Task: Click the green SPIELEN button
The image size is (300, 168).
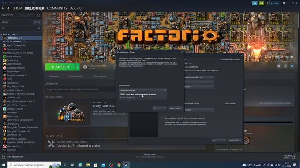Action: point(60,67)
